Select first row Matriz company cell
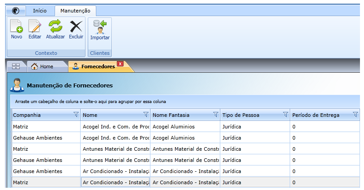This screenshot has width=364, height=190. coord(46,127)
